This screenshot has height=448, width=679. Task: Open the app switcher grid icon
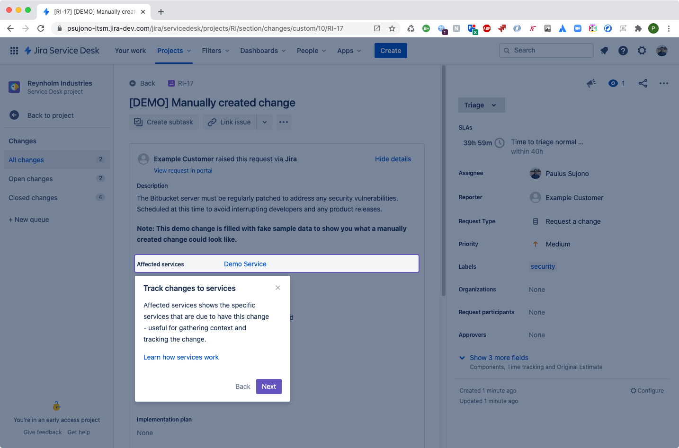click(x=14, y=51)
